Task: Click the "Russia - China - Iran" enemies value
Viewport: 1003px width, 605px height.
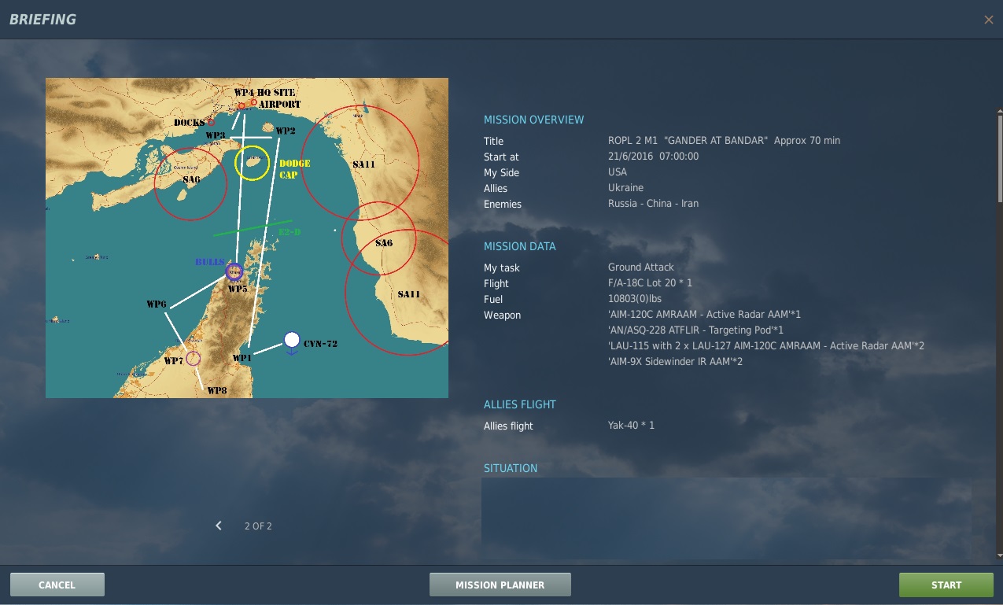Action: 654,204
